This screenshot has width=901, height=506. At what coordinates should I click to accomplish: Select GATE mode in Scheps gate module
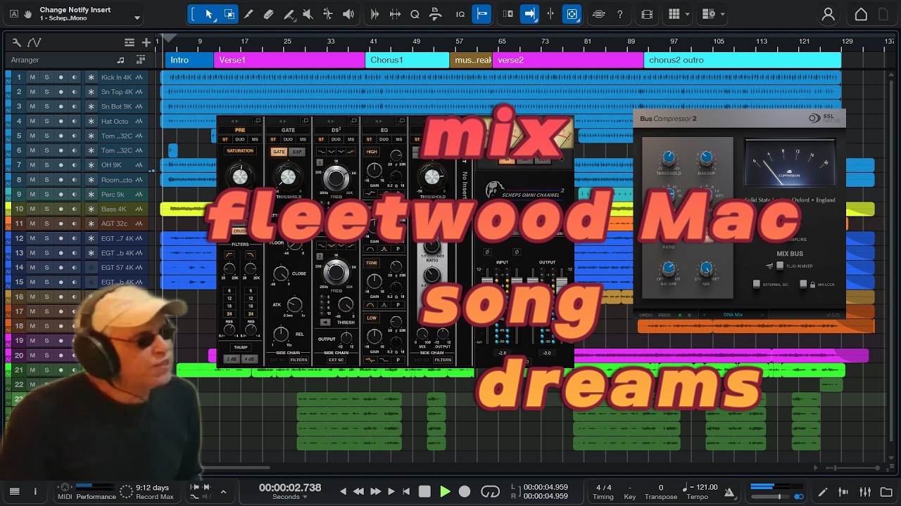click(x=279, y=152)
